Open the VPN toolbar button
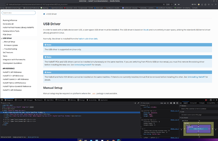 [194, 4]
